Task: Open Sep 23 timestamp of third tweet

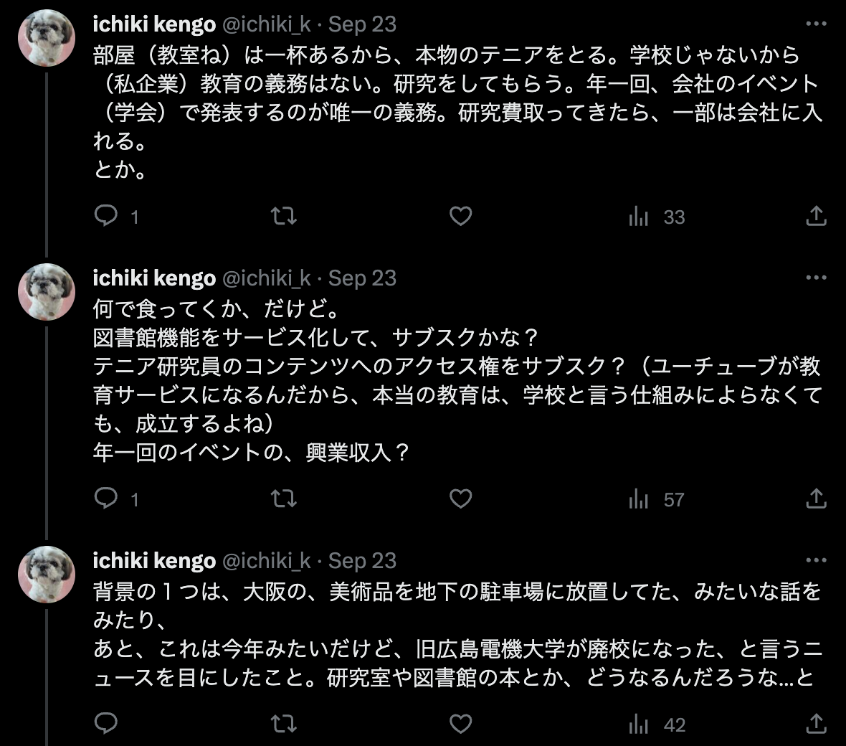Action: [x=363, y=561]
